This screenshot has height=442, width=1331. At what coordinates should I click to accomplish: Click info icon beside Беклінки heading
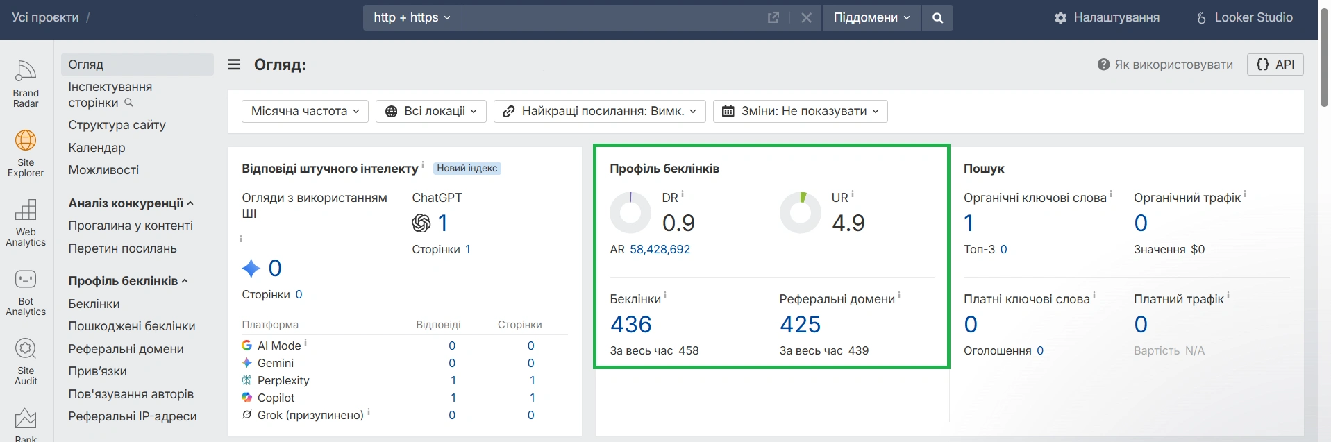point(665,296)
